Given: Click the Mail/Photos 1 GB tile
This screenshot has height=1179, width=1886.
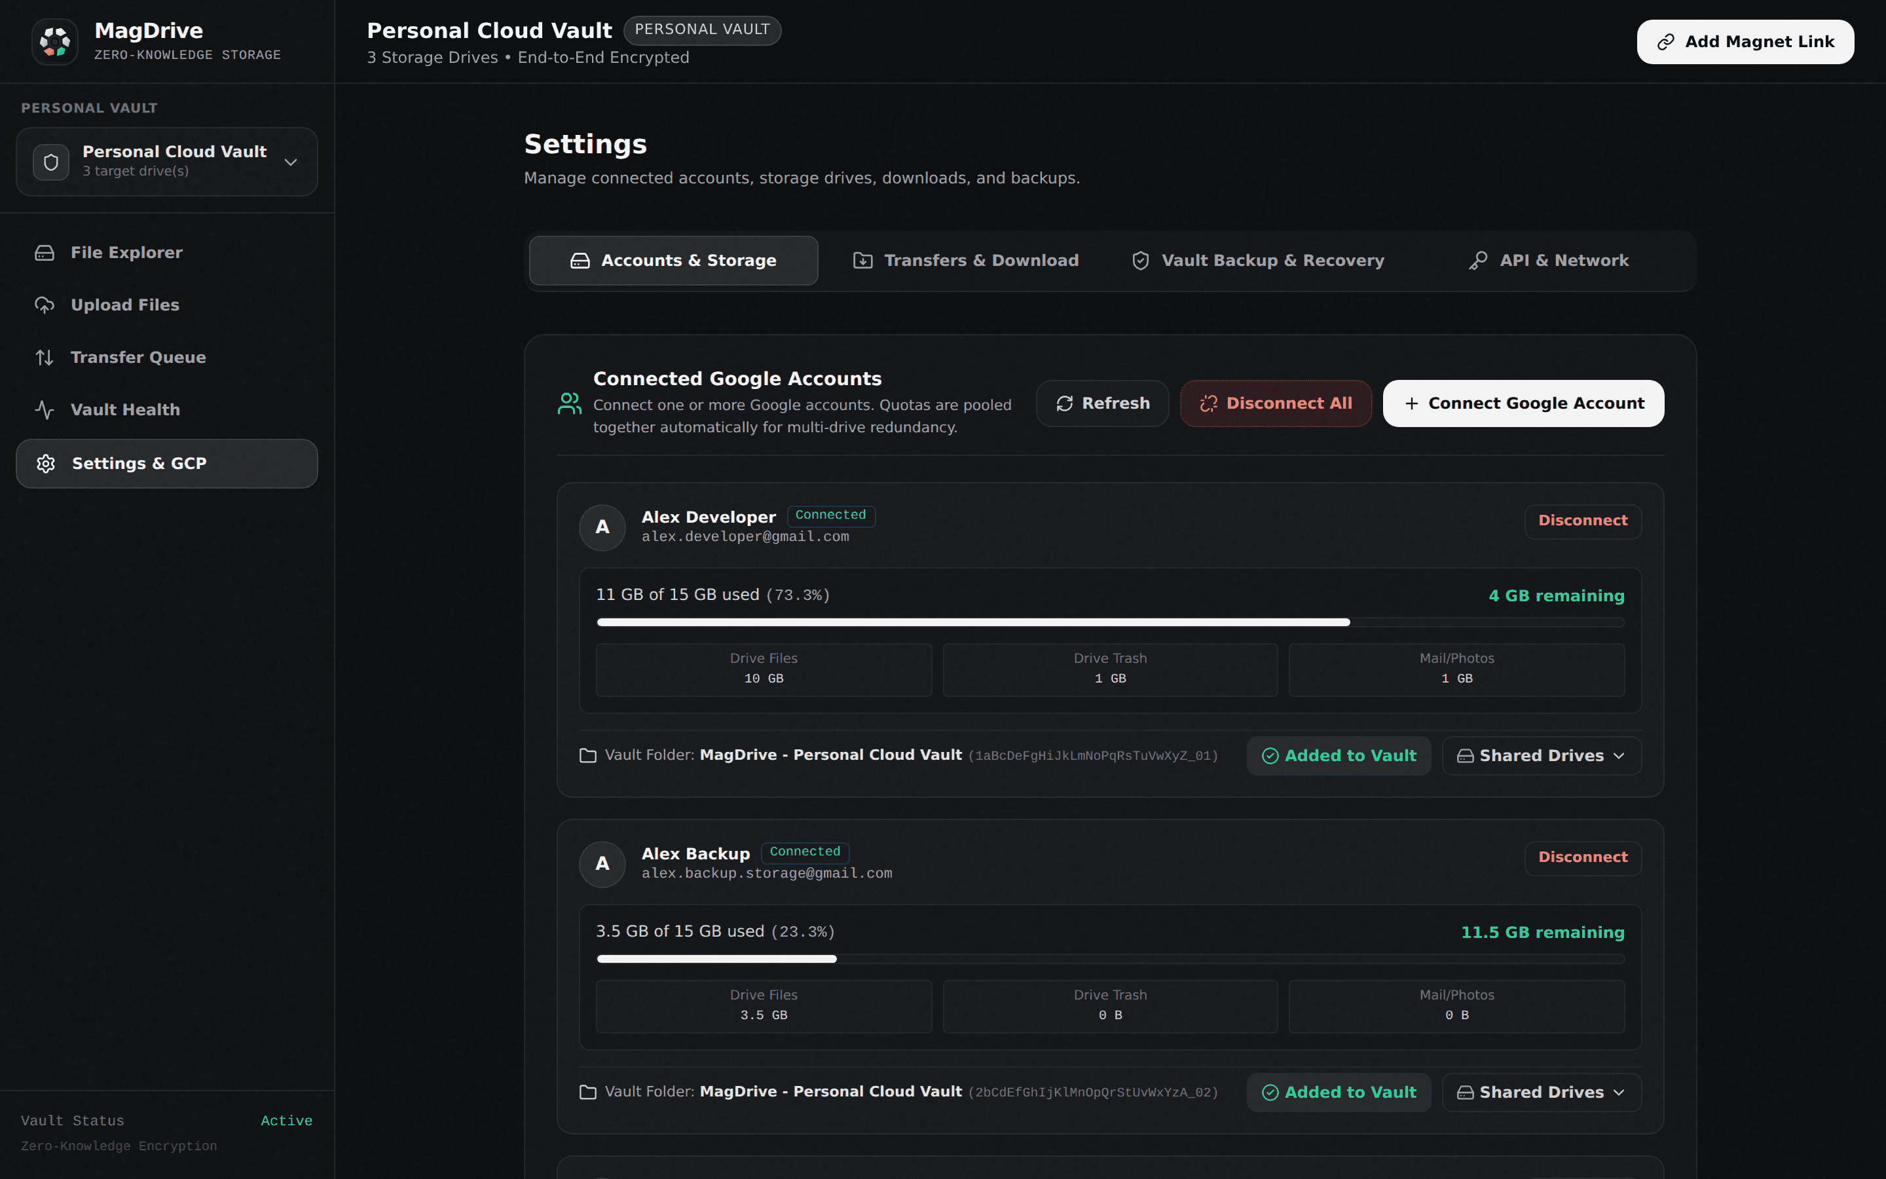Looking at the screenshot, I should click(1456, 670).
